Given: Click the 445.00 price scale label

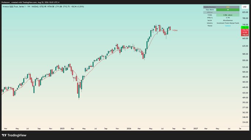Looking at the screenshot, I should [245, 87].
